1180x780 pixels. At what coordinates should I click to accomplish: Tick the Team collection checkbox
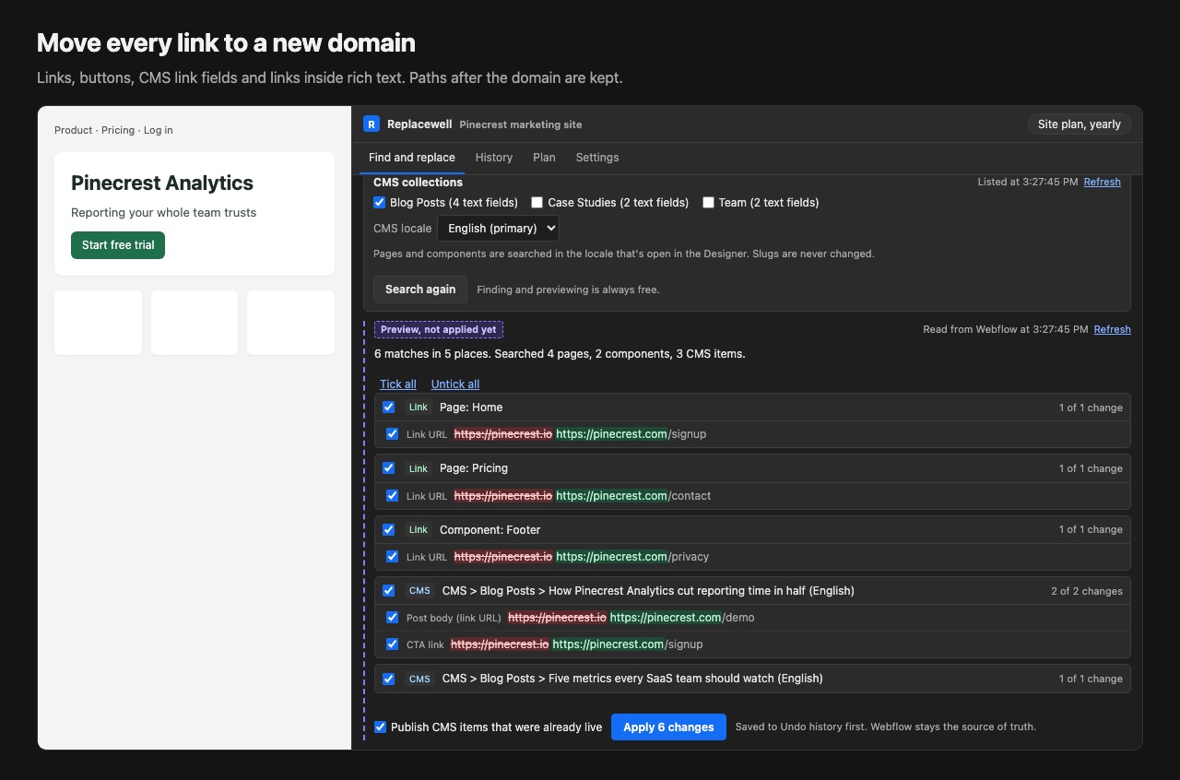708,203
